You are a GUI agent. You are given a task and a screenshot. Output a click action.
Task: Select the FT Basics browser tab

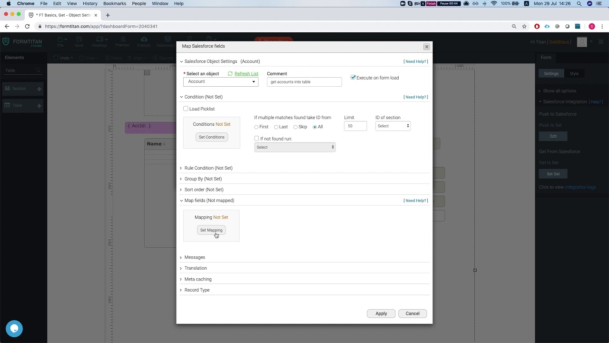click(63, 15)
